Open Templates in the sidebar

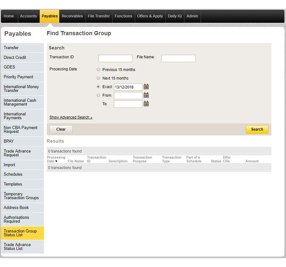pos(22,184)
